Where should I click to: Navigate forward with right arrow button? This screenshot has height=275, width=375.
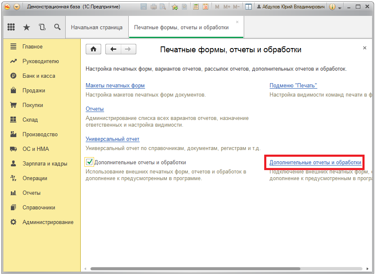pos(128,49)
